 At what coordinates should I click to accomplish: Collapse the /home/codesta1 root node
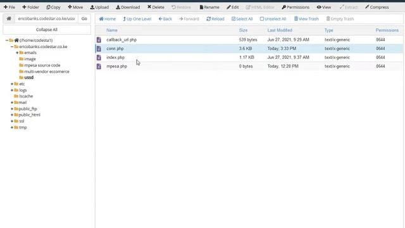coord(7,41)
